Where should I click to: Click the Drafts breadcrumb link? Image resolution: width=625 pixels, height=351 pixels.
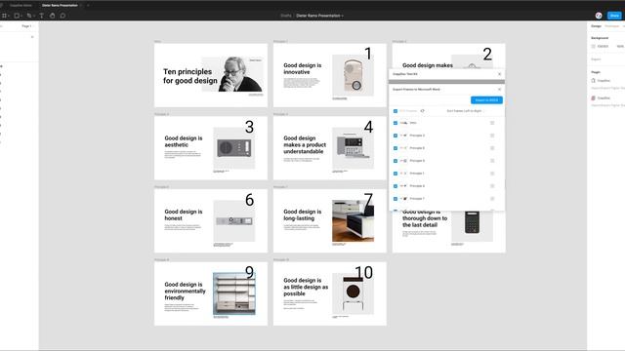point(286,16)
